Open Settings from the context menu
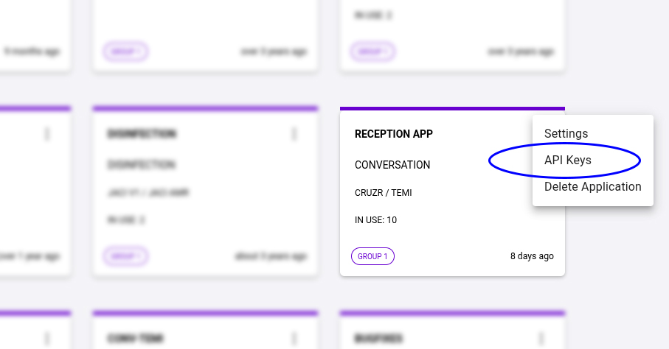 [x=566, y=133]
